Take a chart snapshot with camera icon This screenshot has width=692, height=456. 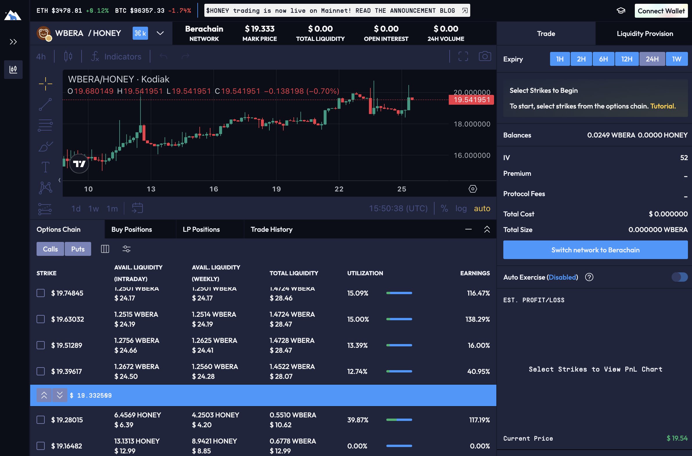click(x=485, y=56)
